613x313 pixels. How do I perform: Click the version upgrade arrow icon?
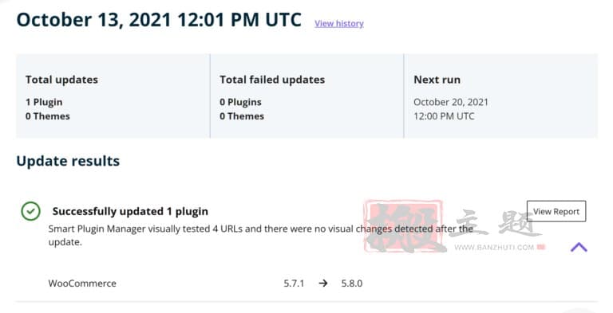point(323,283)
